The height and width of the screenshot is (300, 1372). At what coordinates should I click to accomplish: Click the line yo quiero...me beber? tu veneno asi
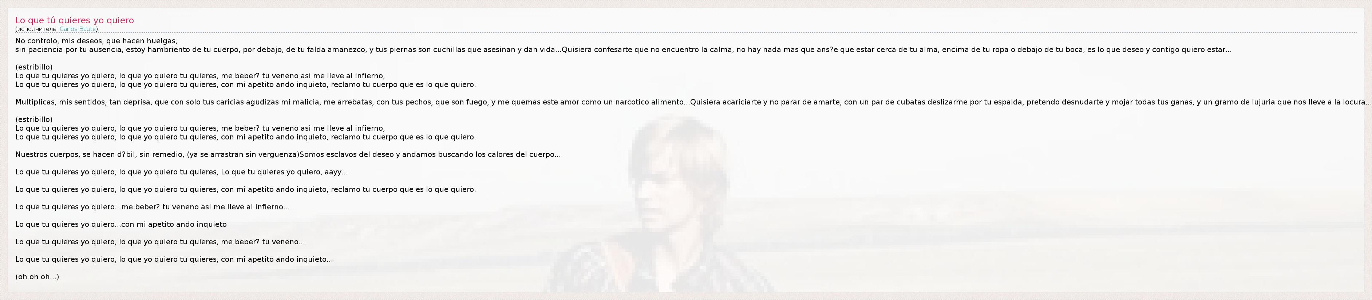click(x=152, y=207)
